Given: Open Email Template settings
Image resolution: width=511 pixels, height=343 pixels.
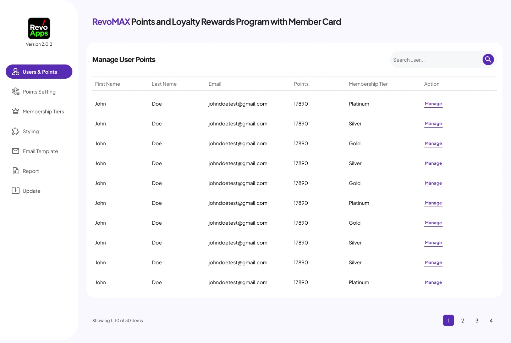Looking at the screenshot, I should coord(39,151).
